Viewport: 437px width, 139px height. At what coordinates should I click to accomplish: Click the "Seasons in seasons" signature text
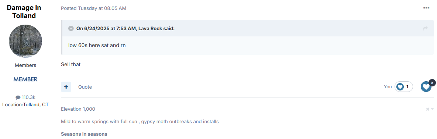tap(84, 134)
